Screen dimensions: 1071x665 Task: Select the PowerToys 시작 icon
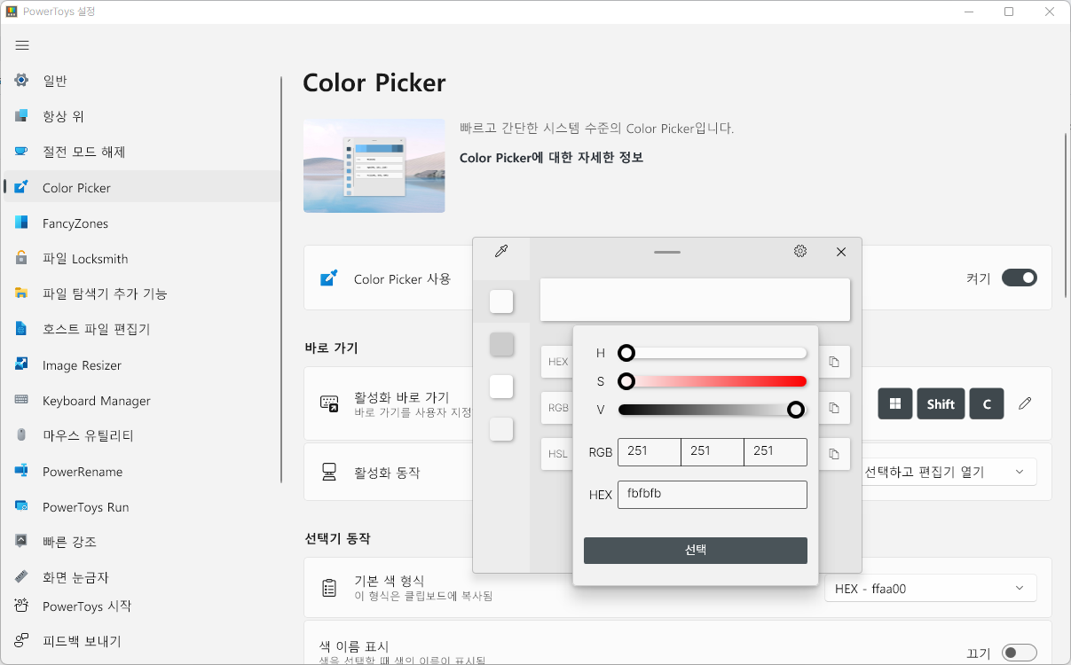click(22, 606)
